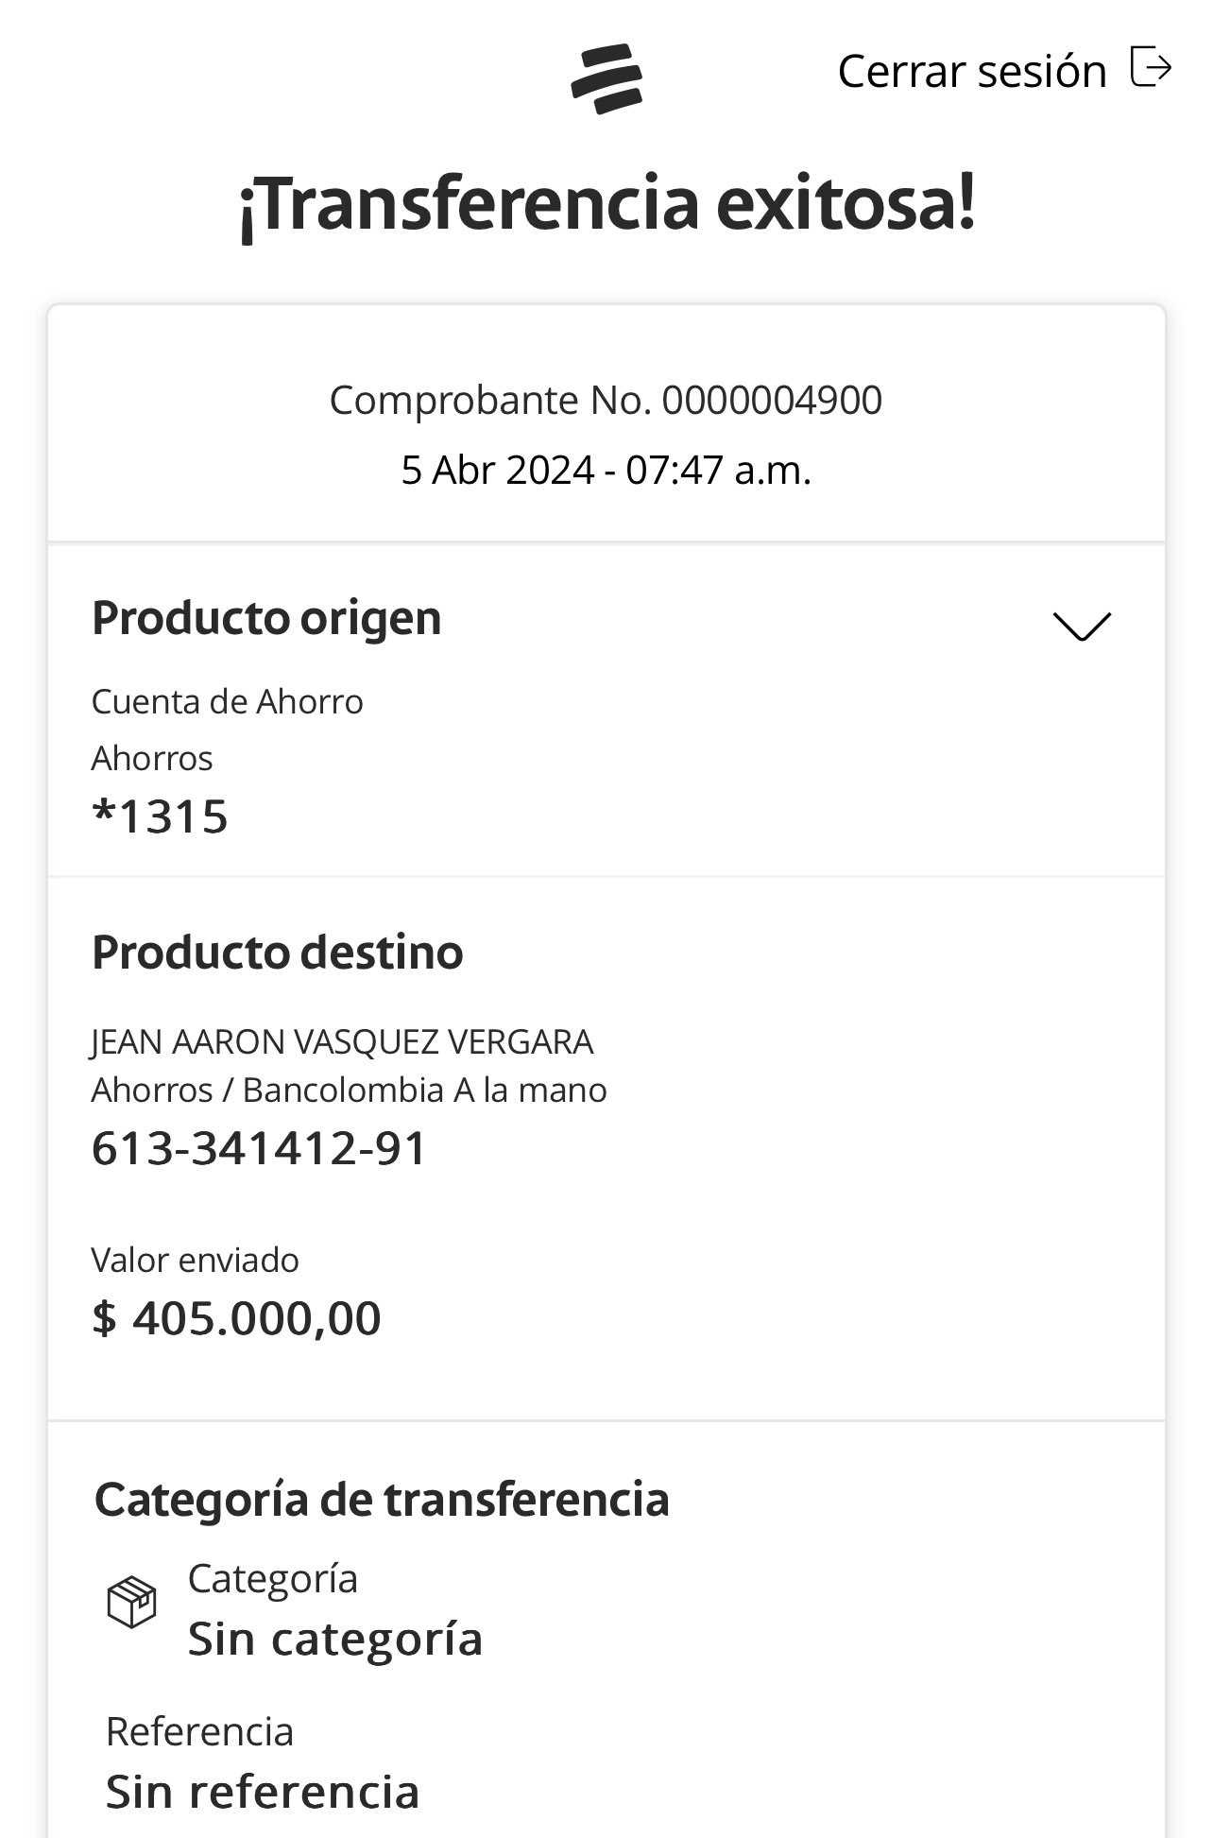Viewport: 1213px width, 1838px height.
Task: Click the Sin referencia field
Action: pyautogui.click(x=263, y=1792)
